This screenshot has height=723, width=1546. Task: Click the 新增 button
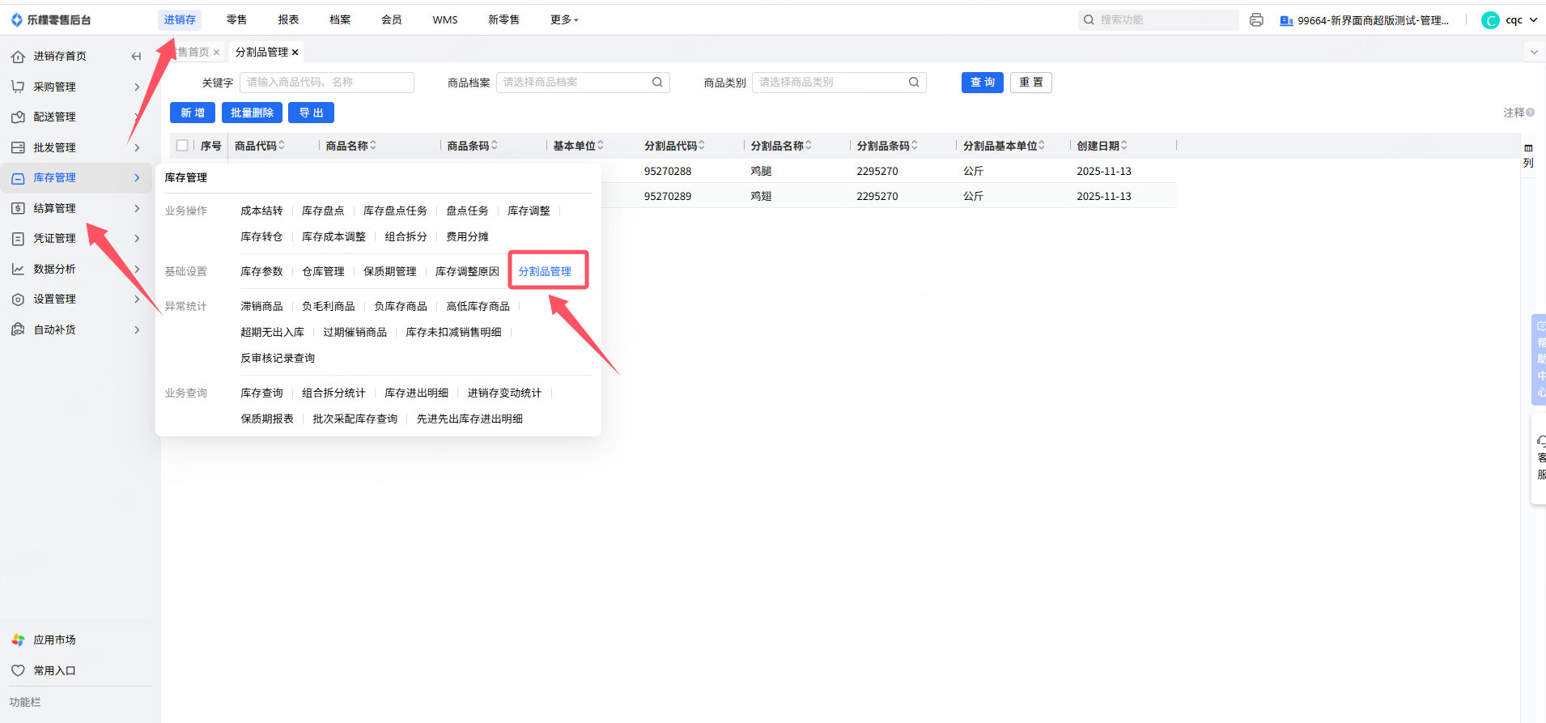193,113
